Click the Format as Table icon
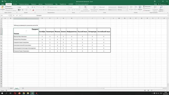 (x=95, y=7)
